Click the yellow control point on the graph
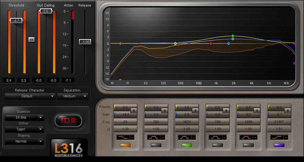The width and height of the screenshot is (304, 162). tap(175, 43)
